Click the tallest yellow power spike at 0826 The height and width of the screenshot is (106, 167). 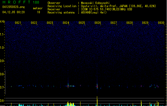coord(97,101)
